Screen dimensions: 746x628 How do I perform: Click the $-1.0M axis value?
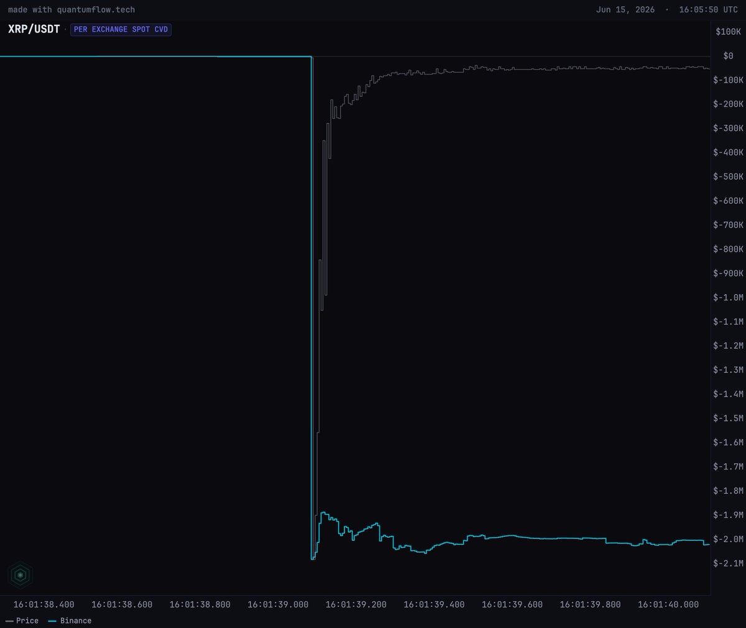click(728, 298)
